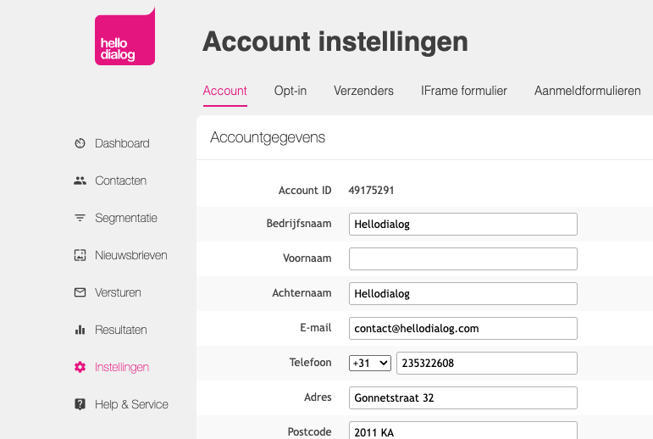Open Resultaten via bar chart icon
This screenshot has height=439, width=653.
click(80, 330)
